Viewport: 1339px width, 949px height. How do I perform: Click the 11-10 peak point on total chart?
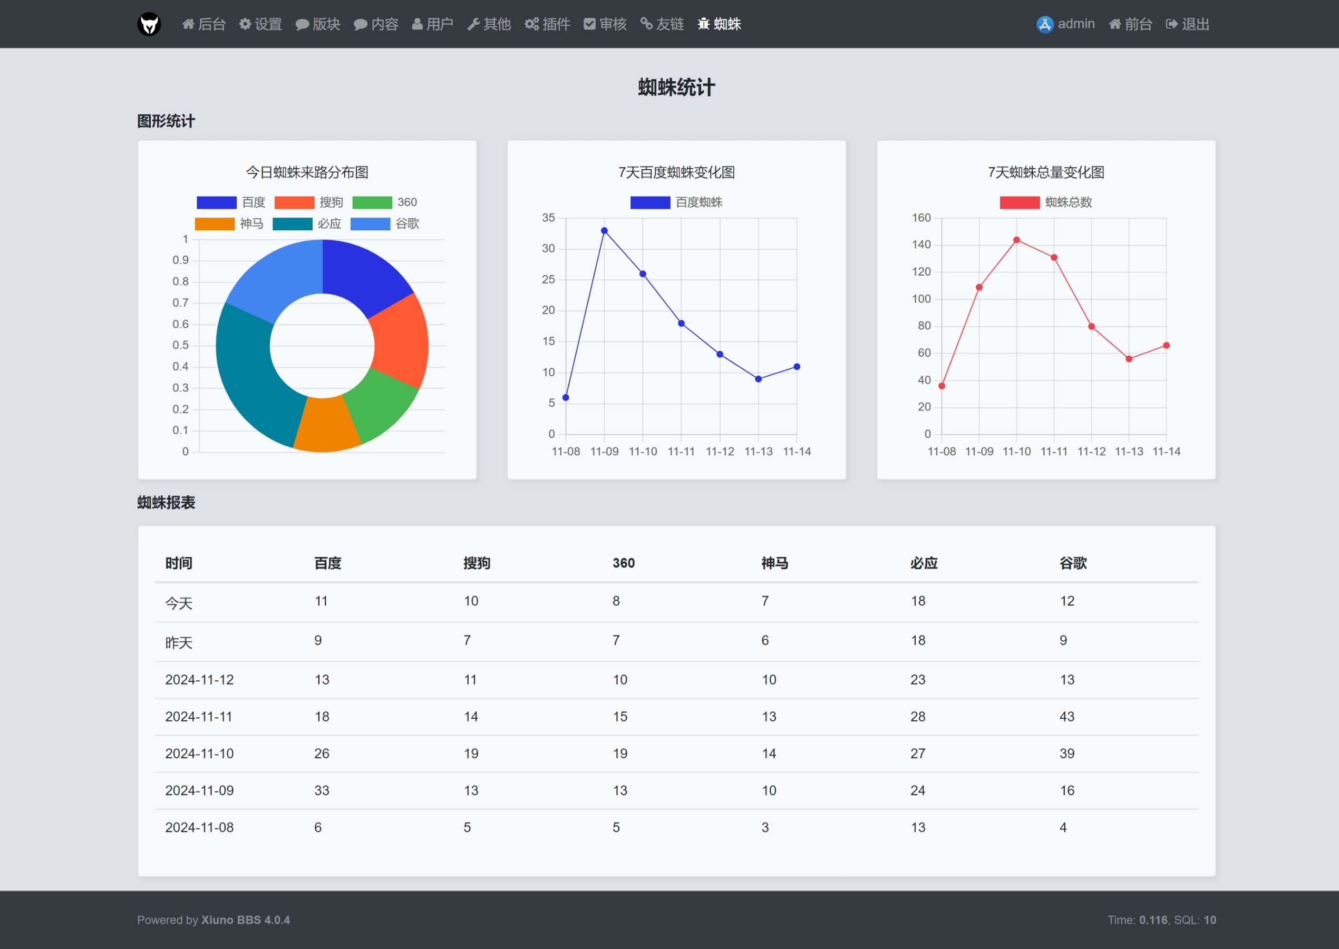[1016, 240]
